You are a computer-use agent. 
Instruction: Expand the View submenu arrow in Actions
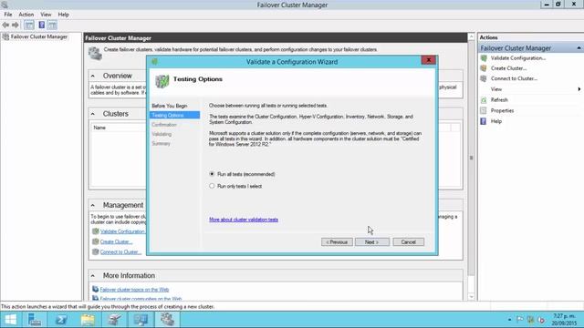click(579, 89)
